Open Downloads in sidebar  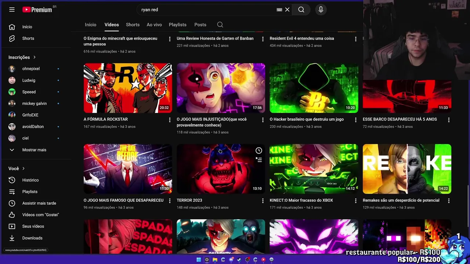[x=33, y=238]
